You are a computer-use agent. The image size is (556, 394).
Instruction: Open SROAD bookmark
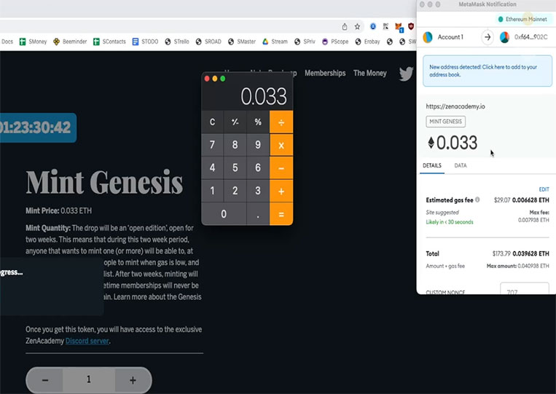pyautogui.click(x=208, y=42)
